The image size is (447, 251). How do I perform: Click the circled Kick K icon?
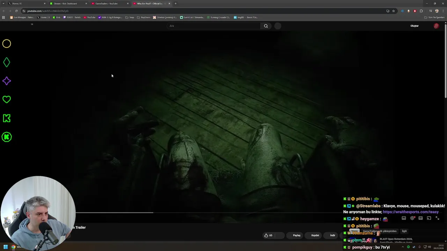7,137
